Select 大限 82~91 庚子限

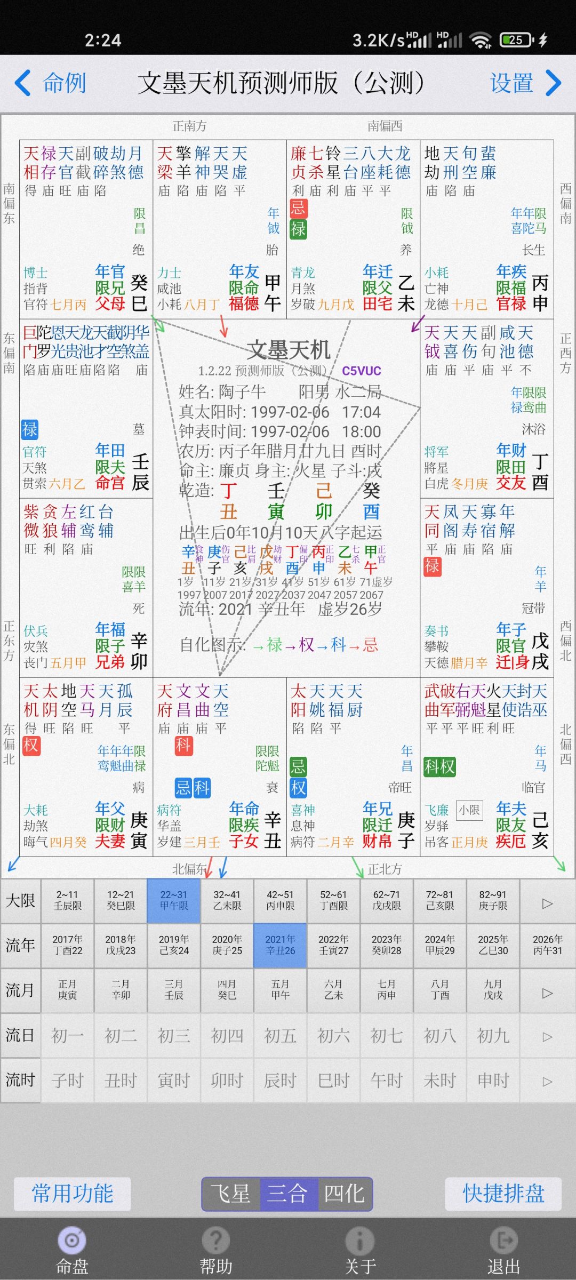[x=493, y=900]
